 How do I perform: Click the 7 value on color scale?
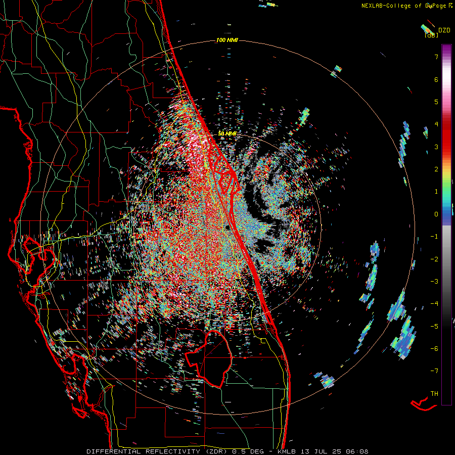[436, 57]
